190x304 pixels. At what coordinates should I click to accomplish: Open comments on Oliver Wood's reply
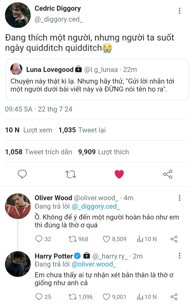(x=39, y=239)
